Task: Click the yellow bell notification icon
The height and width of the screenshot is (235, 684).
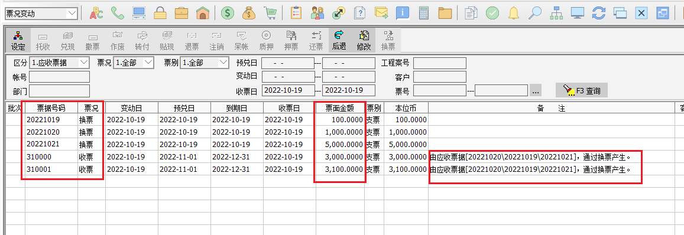Action: point(513,13)
